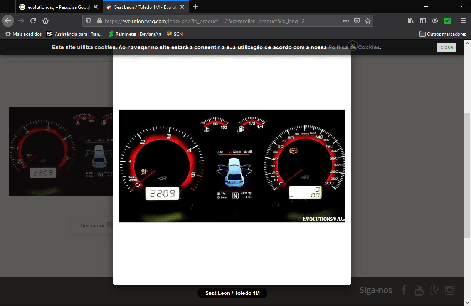Viewport: 471px width, 306px height.
Task: Open the Google Plus social link
Action: point(434,290)
